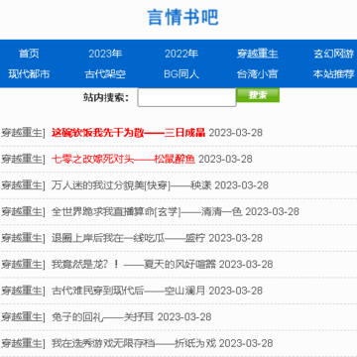Click 穿越重生] tag beside 万人迷的我过分貌美

(x=23, y=185)
